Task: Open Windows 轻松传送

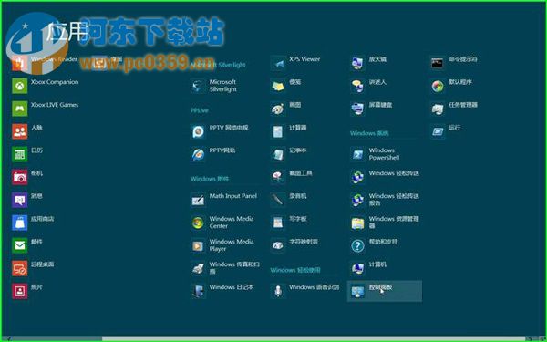Action: click(385, 177)
